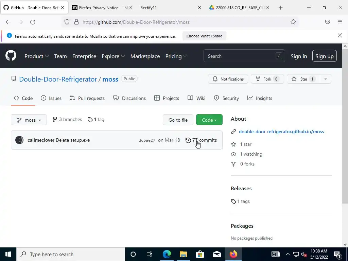This screenshot has height=261, width=348.
Task: Open the Product dropdown menu
Action: pos(36,56)
